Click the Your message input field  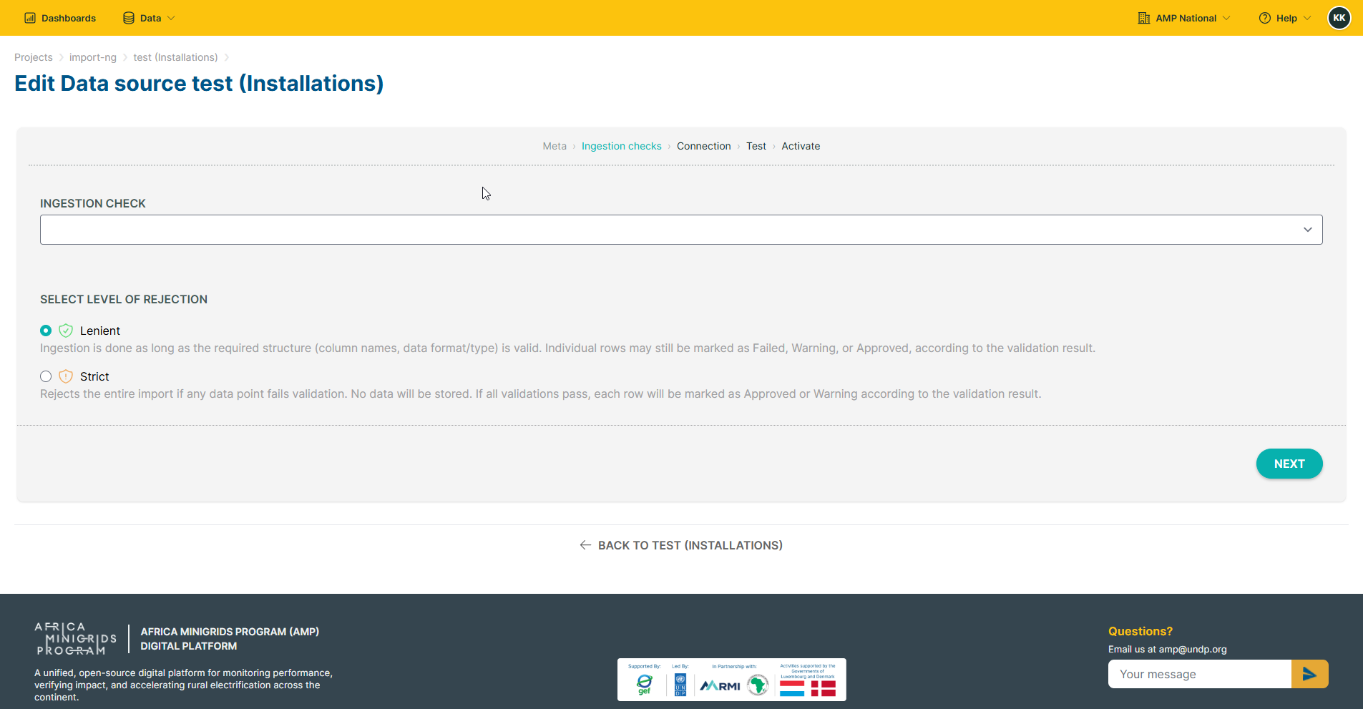(x=1200, y=674)
